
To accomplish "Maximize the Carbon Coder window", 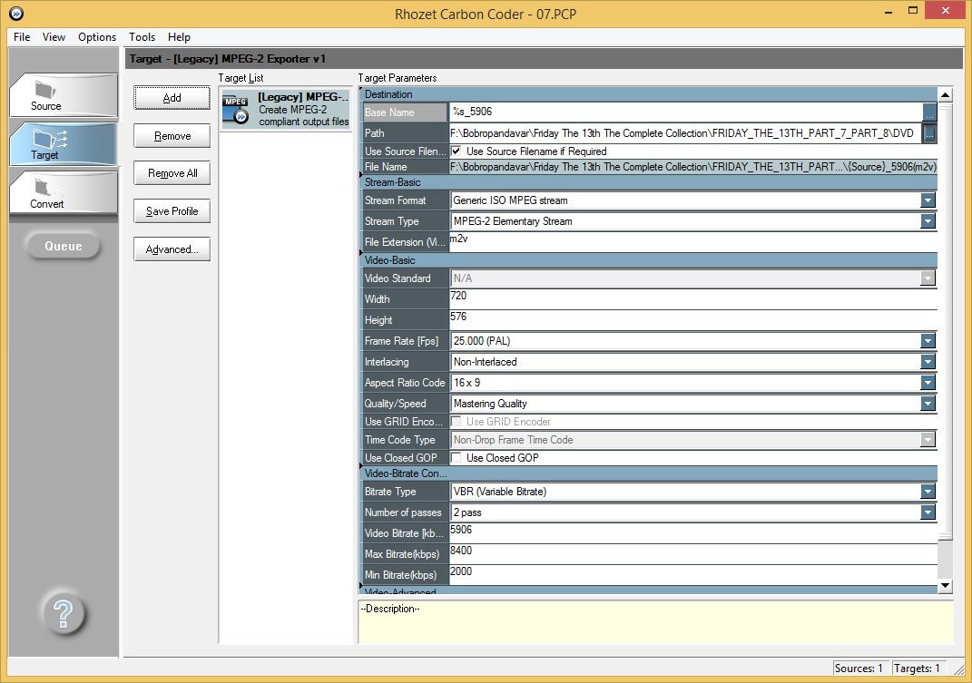I will tap(912, 11).
